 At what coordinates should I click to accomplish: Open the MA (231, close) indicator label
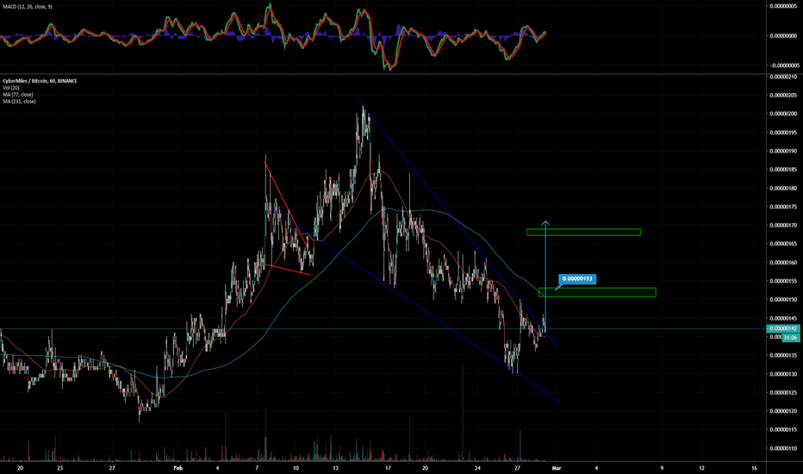20,102
